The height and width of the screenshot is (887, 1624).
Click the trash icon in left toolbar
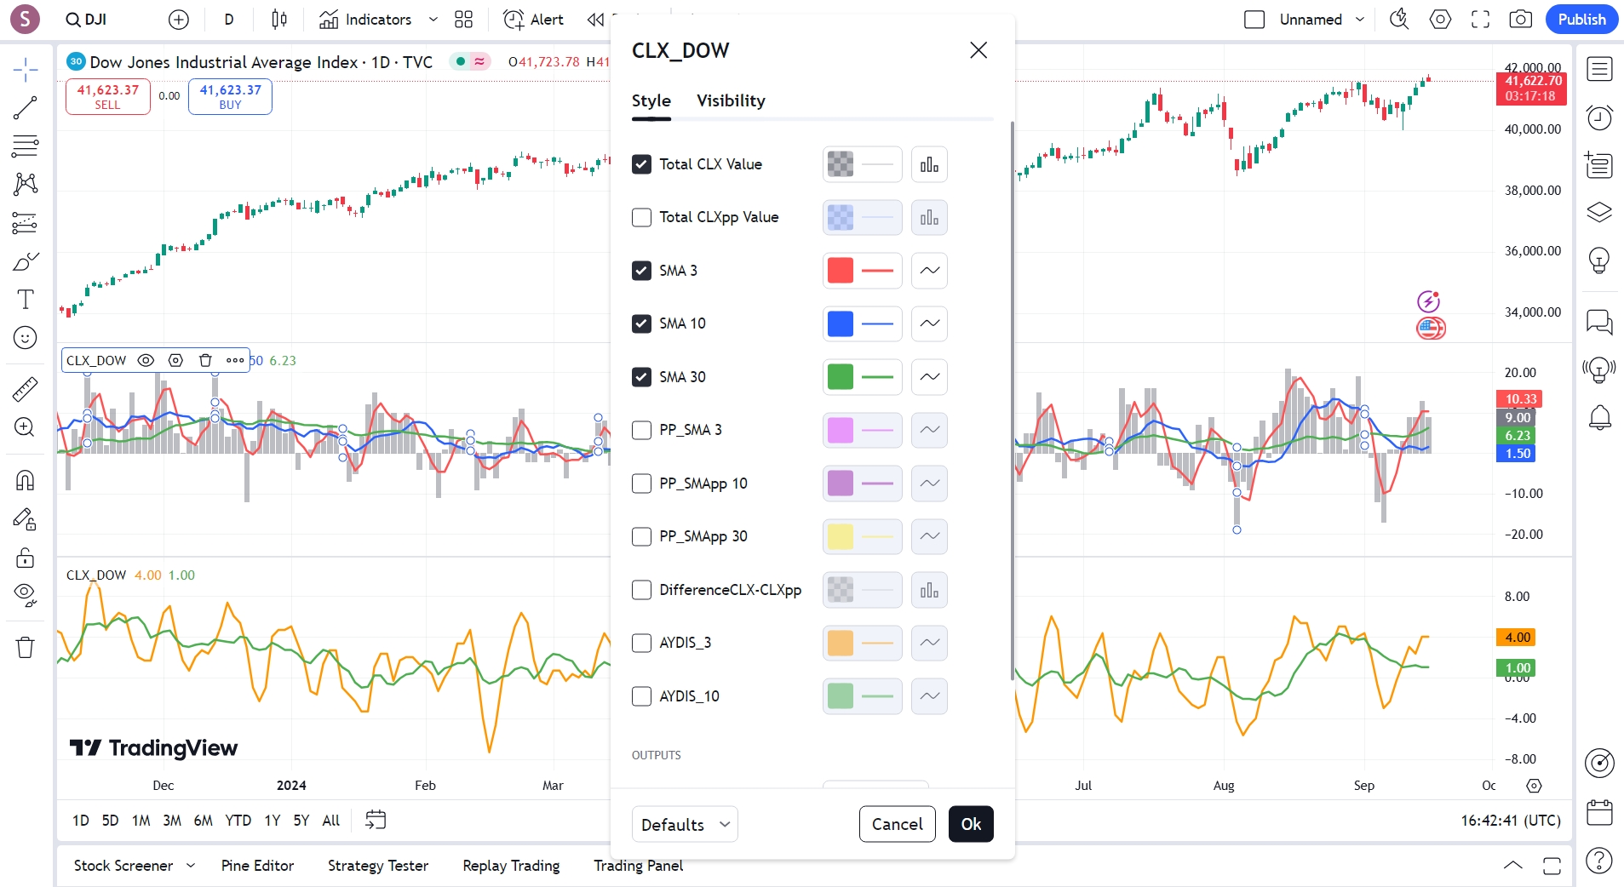(25, 648)
